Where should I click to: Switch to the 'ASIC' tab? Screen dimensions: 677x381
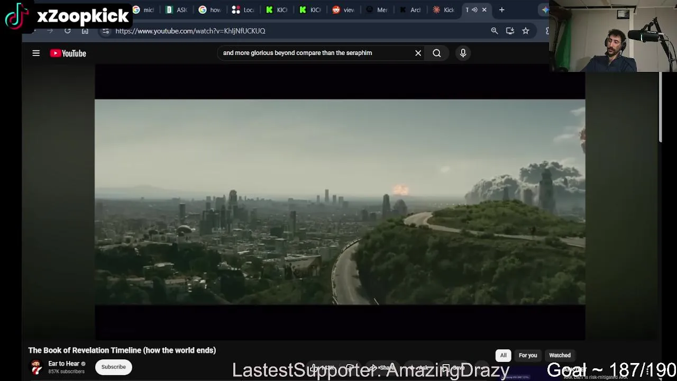(177, 10)
